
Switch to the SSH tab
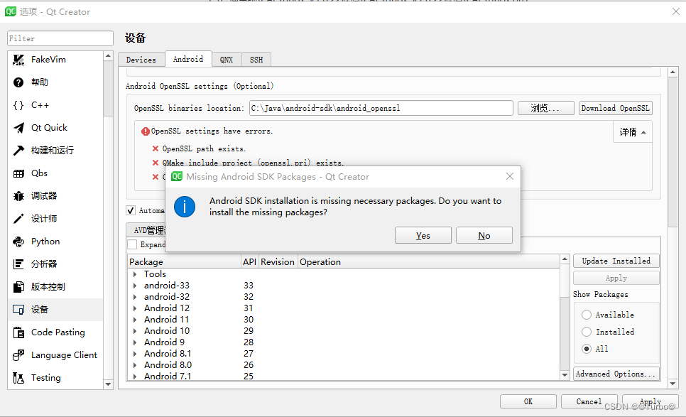coord(256,60)
